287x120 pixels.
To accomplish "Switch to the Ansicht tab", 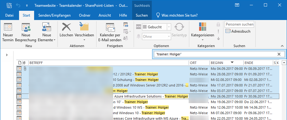I will click(105, 15).
